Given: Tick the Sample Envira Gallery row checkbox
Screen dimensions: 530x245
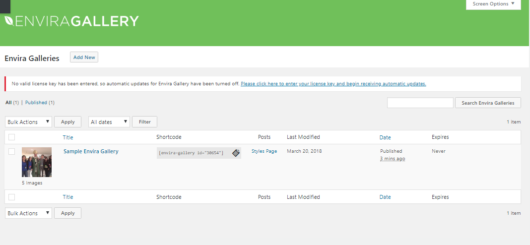Looking at the screenshot, I should pos(12,152).
